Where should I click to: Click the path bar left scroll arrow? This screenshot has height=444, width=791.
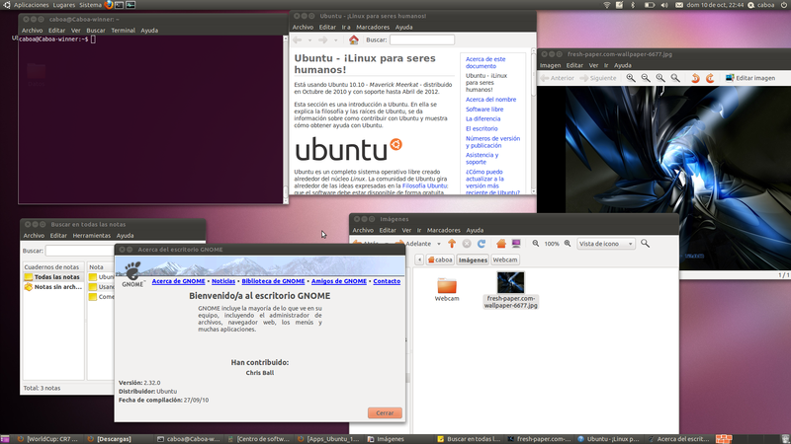click(419, 259)
